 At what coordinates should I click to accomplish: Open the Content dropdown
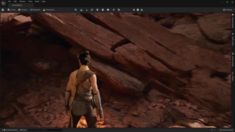click(23, 10)
